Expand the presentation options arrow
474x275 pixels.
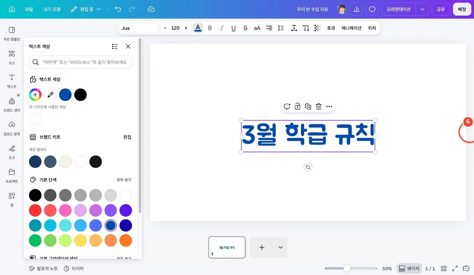[x=422, y=9]
